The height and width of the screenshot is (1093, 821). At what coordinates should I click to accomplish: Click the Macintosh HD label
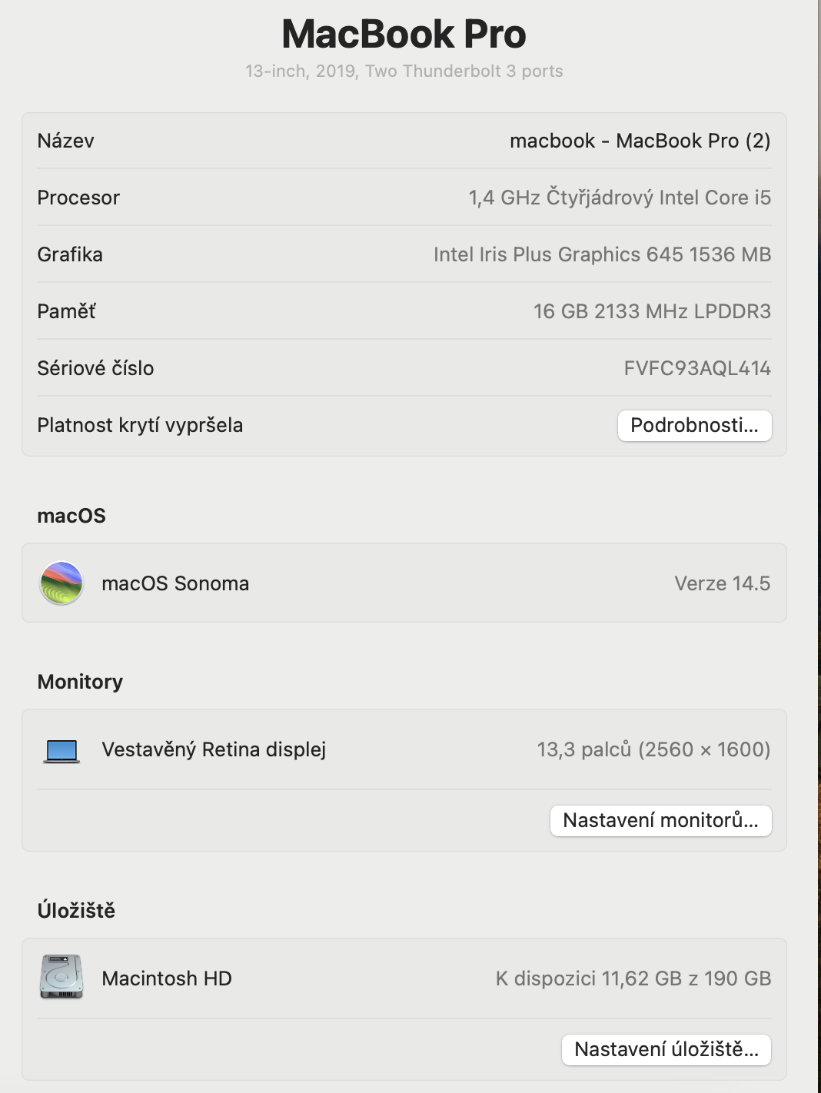(x=167, y=978)
